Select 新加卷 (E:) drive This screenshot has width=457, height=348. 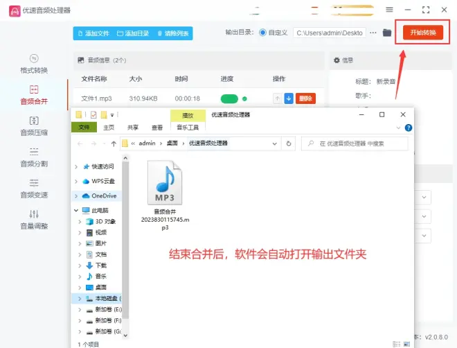click(104, 309)
